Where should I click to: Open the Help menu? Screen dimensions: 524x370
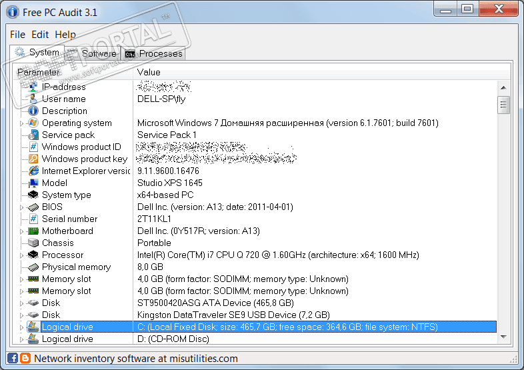point(65,35)
